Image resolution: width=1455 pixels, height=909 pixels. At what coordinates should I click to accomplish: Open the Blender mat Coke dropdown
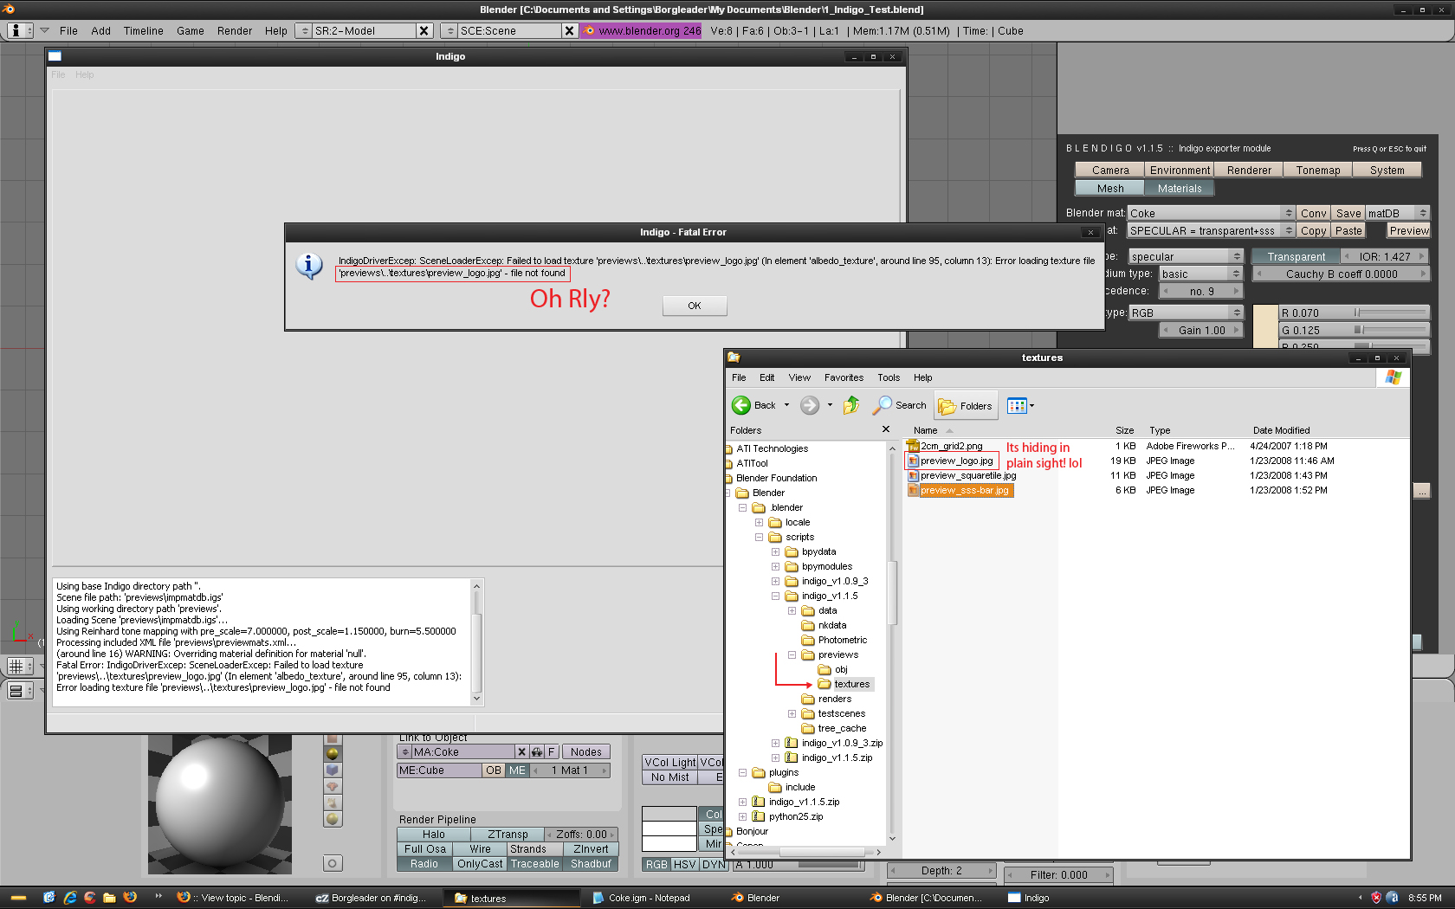[1211, 213]
